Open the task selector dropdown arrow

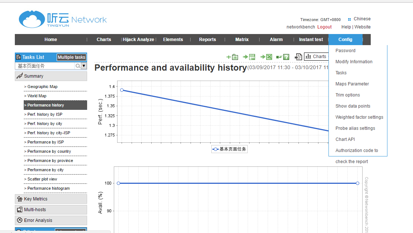pos(84,66)
